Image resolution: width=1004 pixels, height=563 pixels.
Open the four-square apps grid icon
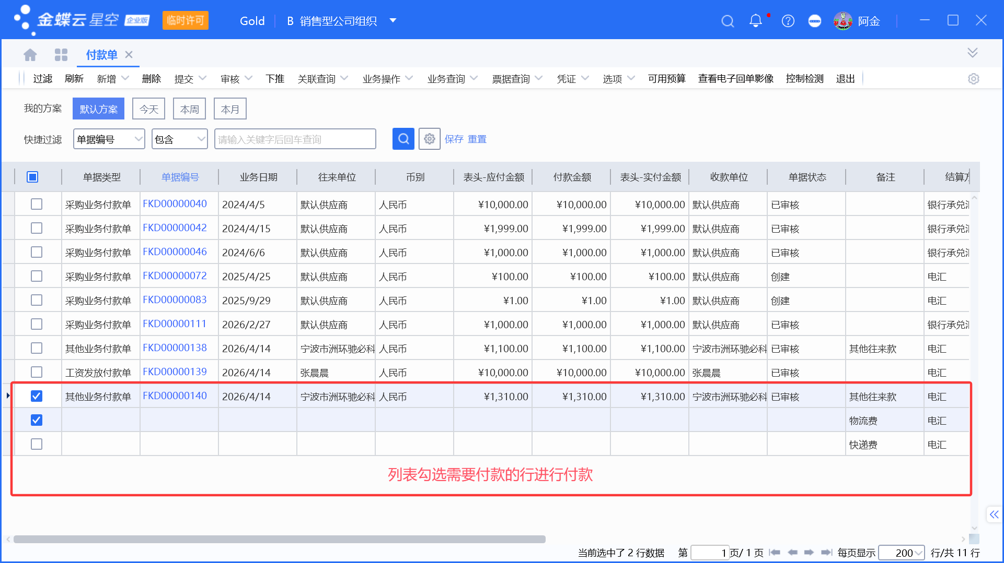pyautogui.click(x=61, y=55)
